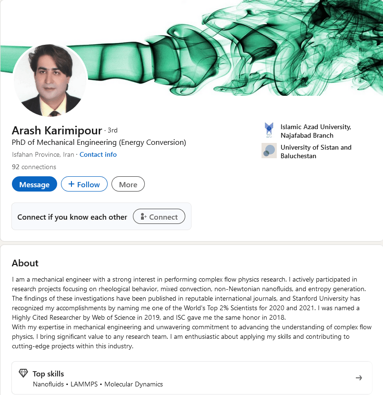Click the About section heading
Image resolution: width=383 pixels, height=395 pixels.
(25, 263)
